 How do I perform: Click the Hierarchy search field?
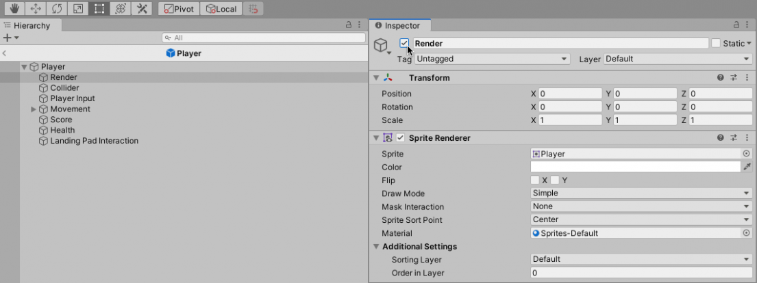click(264, 38)
